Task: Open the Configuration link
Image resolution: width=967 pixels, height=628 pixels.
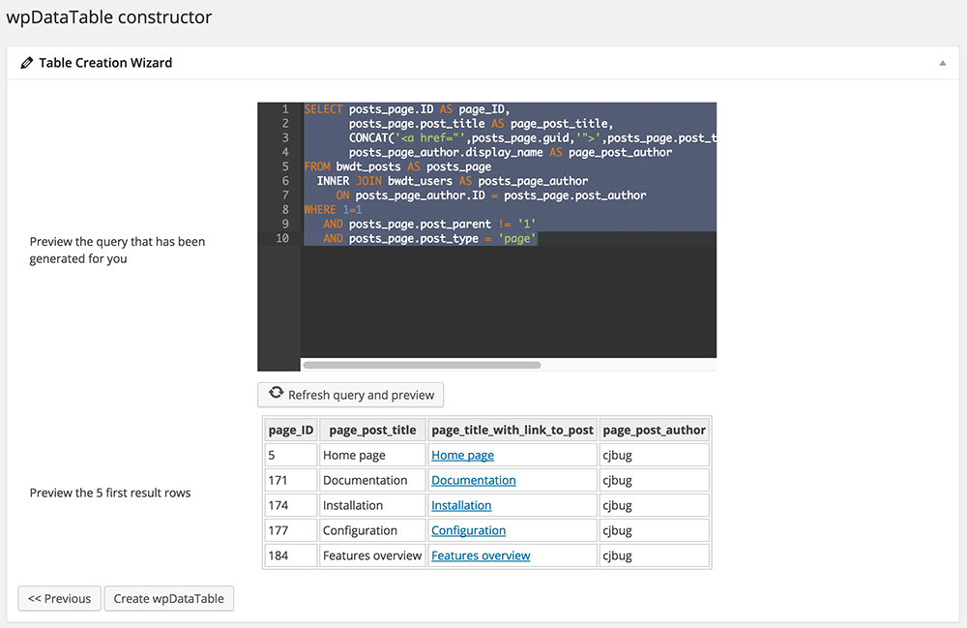Action: [x=469, y=530]
